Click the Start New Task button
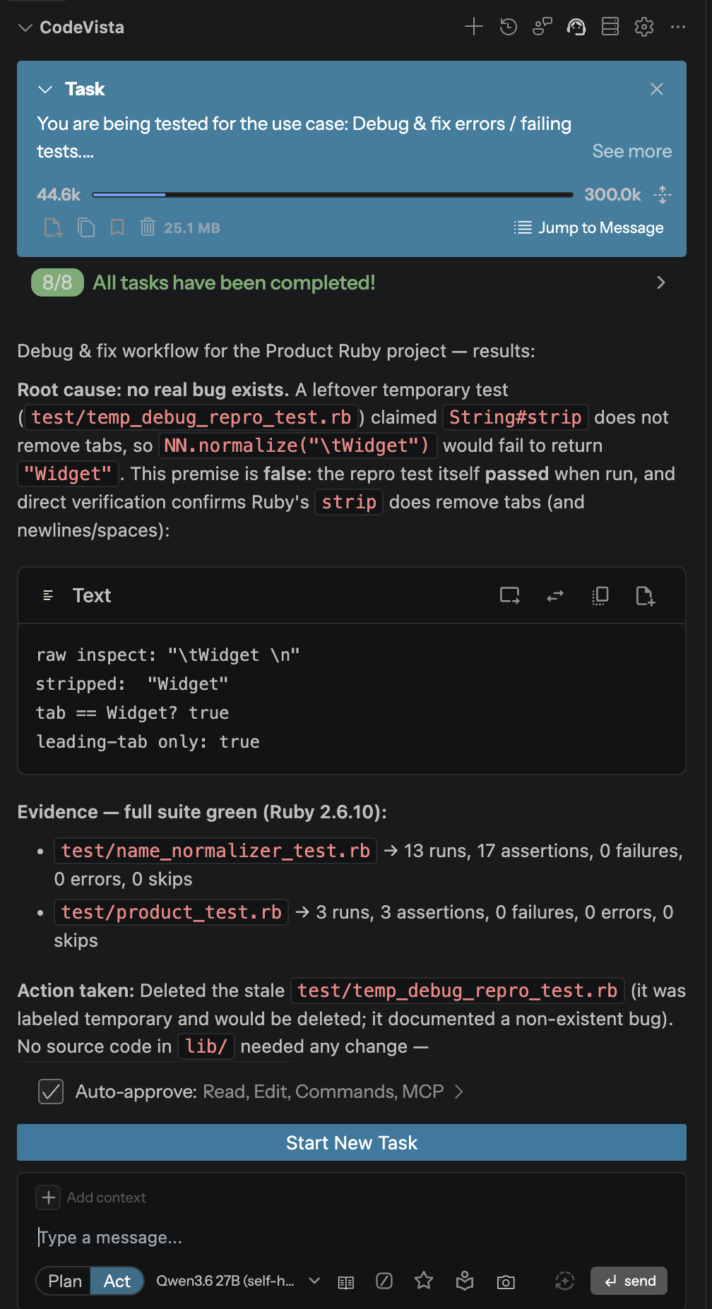This screenshot has height=1309, width=712. (x=352, y=1142)
